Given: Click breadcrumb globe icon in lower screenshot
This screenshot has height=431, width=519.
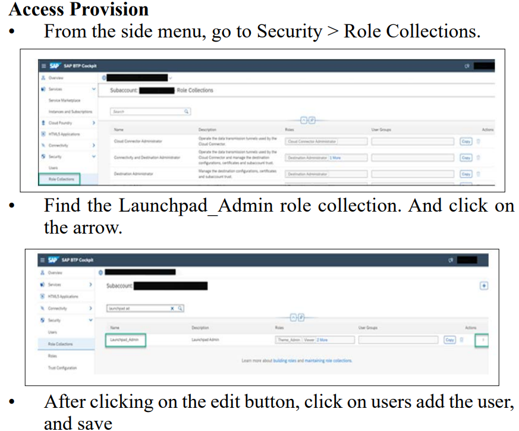Looking at the screenshot, I should click(100, 272).
